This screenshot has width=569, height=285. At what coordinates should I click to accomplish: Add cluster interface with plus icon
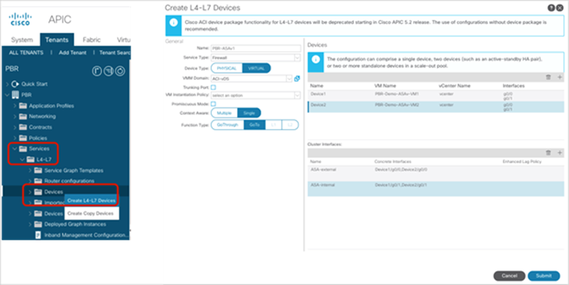click(x=560, y=153)
